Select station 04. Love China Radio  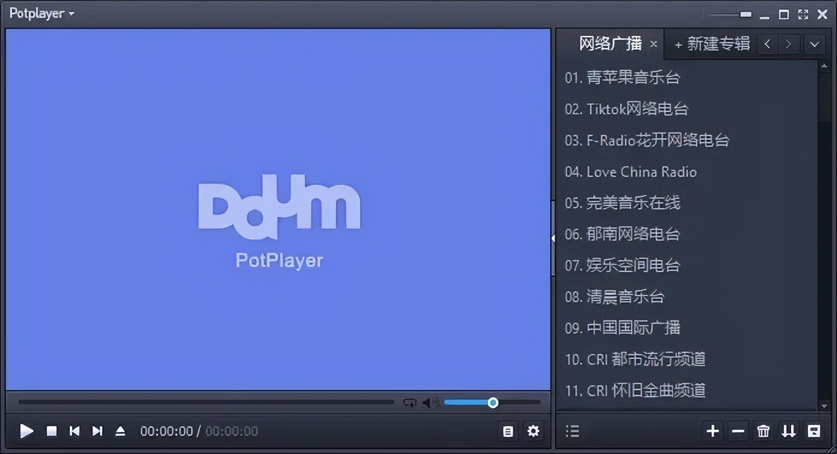(630, 172)
